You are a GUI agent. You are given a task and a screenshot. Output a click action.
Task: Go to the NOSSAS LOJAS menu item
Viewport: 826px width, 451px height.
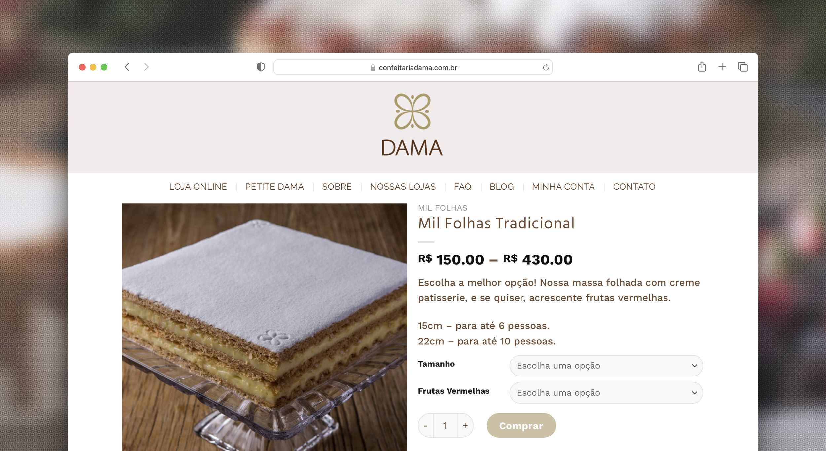click(x=403, y=187)
